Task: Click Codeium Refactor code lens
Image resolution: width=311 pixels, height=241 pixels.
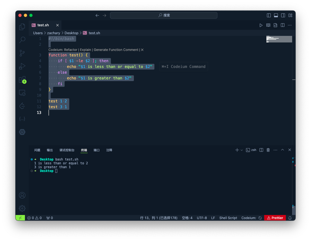Action: pyautogui.click(x=71, y=50)
